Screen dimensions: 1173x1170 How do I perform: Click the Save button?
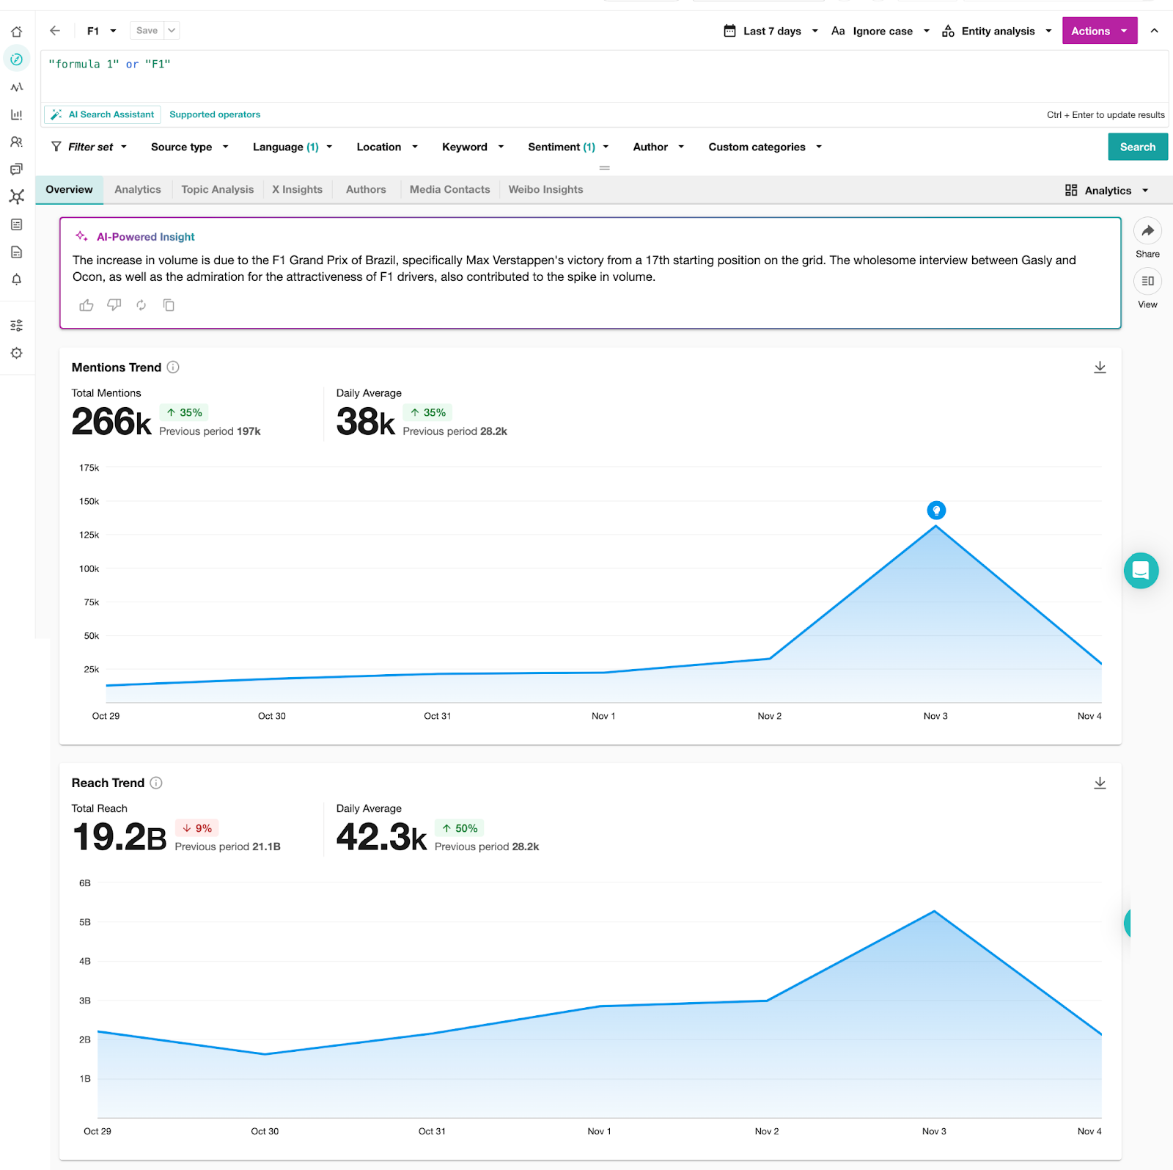pyautogui.click(x=147, y=31)
